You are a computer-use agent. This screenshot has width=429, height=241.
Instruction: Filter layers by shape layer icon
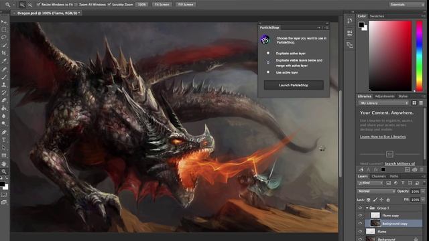click(410, 183)
